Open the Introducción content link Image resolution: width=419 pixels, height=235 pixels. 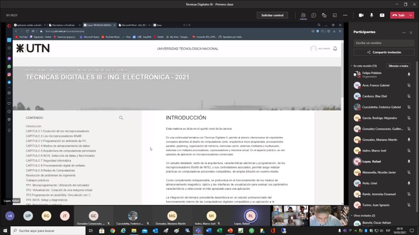[x=34, y=126]
